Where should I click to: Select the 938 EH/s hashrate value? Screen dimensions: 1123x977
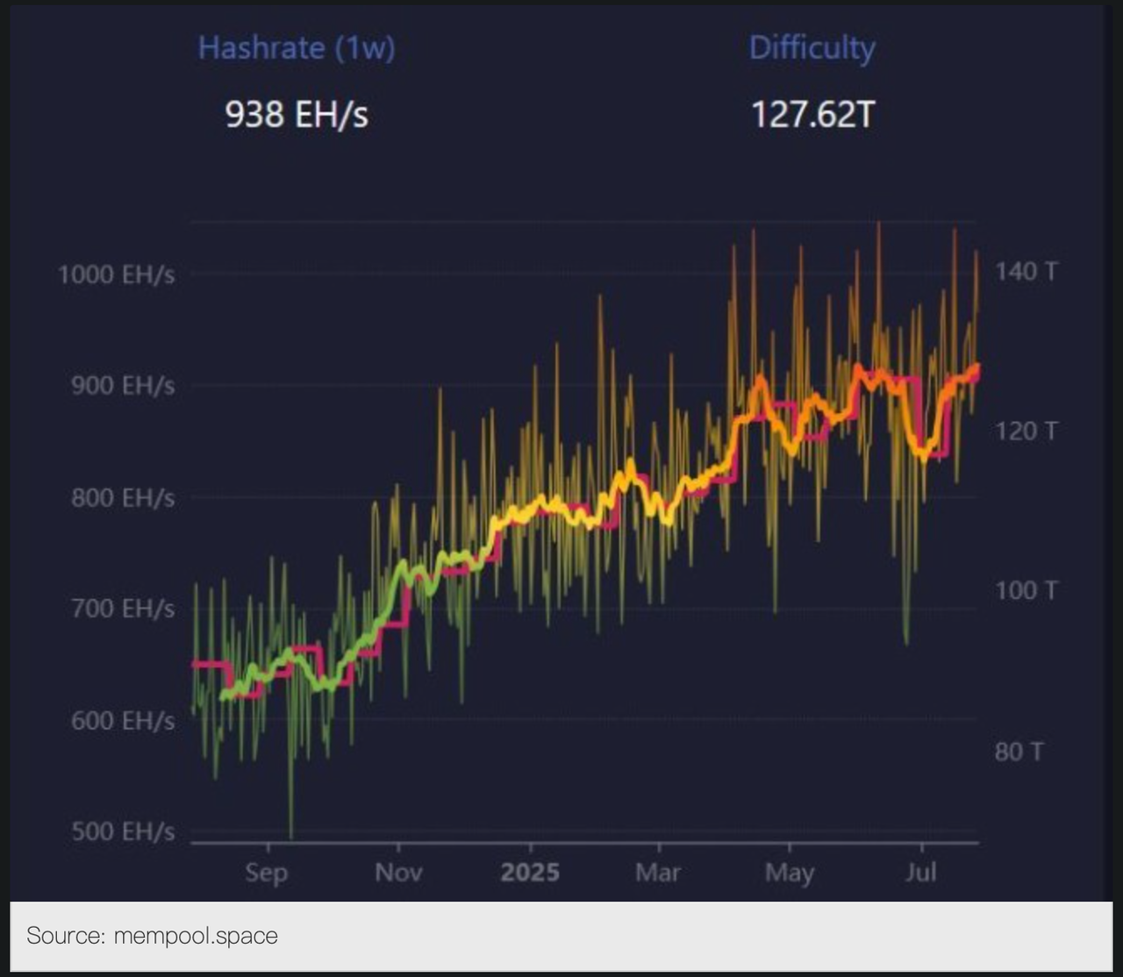pyautogui.click(x=296, y=114)
